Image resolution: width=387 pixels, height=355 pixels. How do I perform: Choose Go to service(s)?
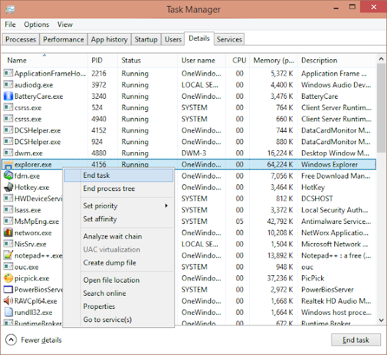pyautogui.click(x=119, y=319)
